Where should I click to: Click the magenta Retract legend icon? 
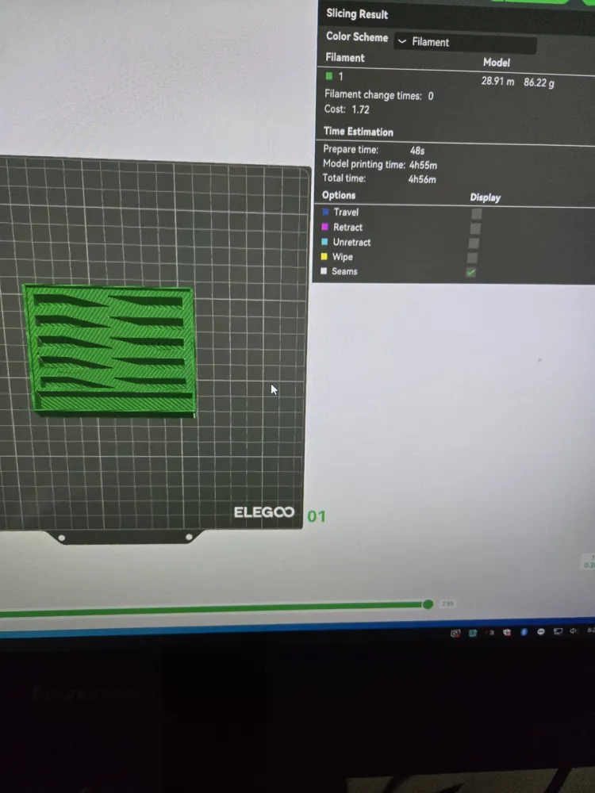[x=324, y=227]
